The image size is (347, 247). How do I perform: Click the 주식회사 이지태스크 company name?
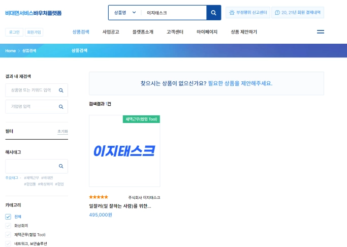pos(144,197)
